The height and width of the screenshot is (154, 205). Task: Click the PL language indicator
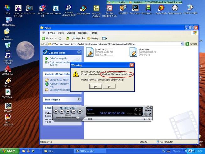[164, 151]
